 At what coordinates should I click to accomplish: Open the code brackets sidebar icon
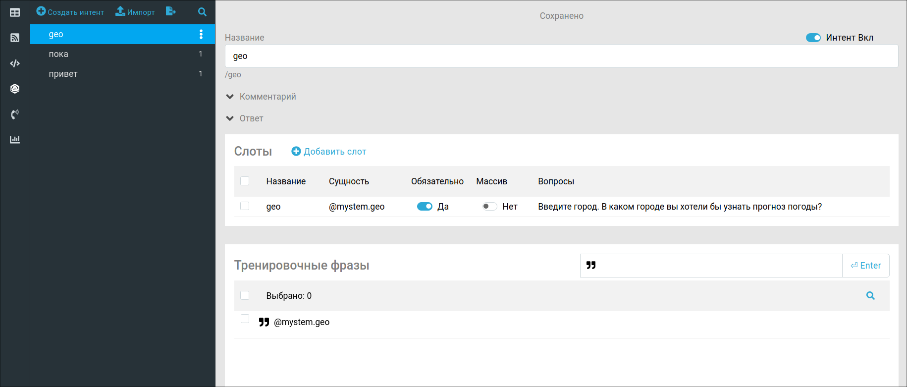15,63
